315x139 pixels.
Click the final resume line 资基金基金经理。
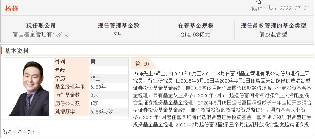(22, 132)
